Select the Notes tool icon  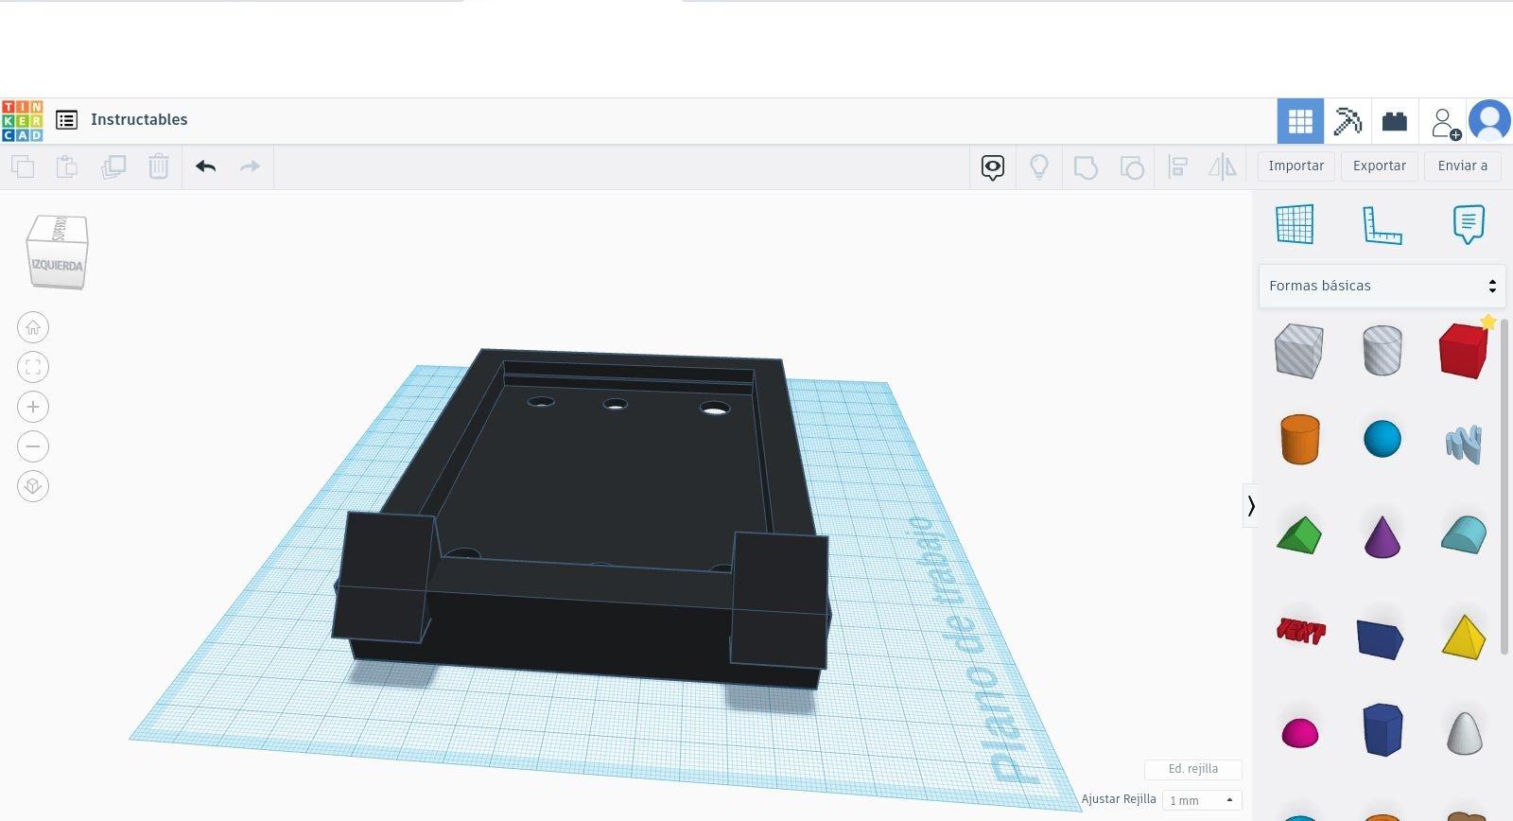(x=1469, y=224)
